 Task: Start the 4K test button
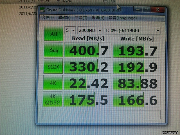click(53, 82)
